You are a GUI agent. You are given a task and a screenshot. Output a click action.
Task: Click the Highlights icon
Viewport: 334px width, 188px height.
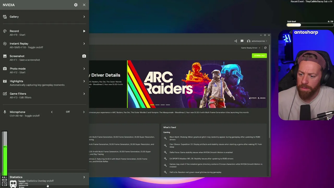point(5,81)
